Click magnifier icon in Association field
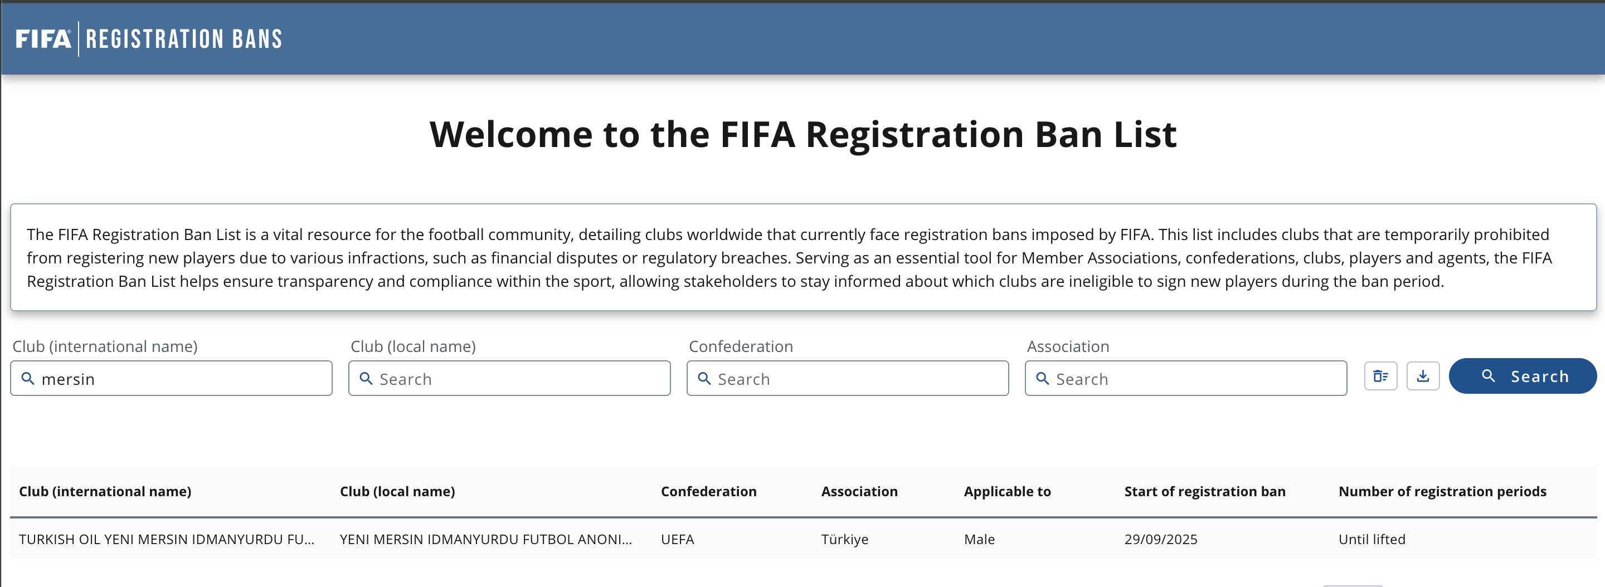 [1042, 379]
